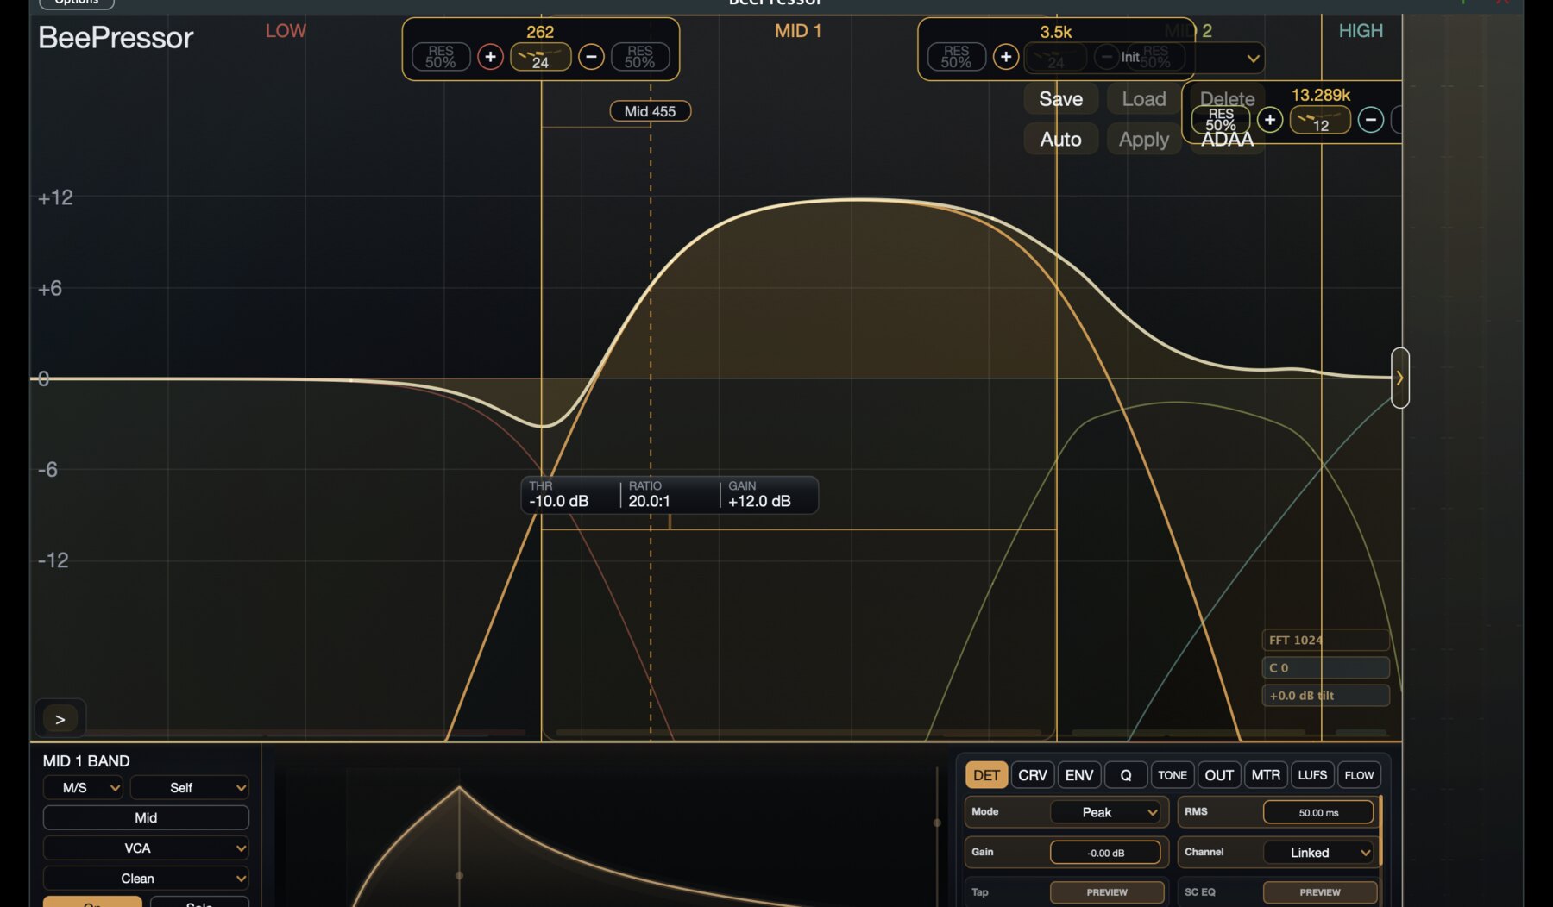The image size is (1553, 907).
Task: Load a preset
Action: pos(1144,99)
